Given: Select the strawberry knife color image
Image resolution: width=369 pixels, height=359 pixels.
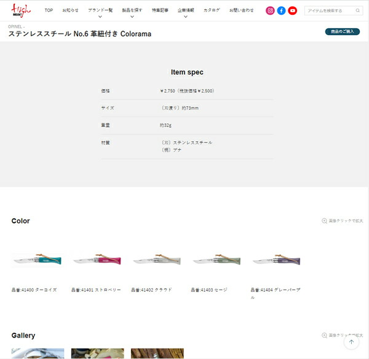Looking at the screenshot, I should [x=97, y=260].
